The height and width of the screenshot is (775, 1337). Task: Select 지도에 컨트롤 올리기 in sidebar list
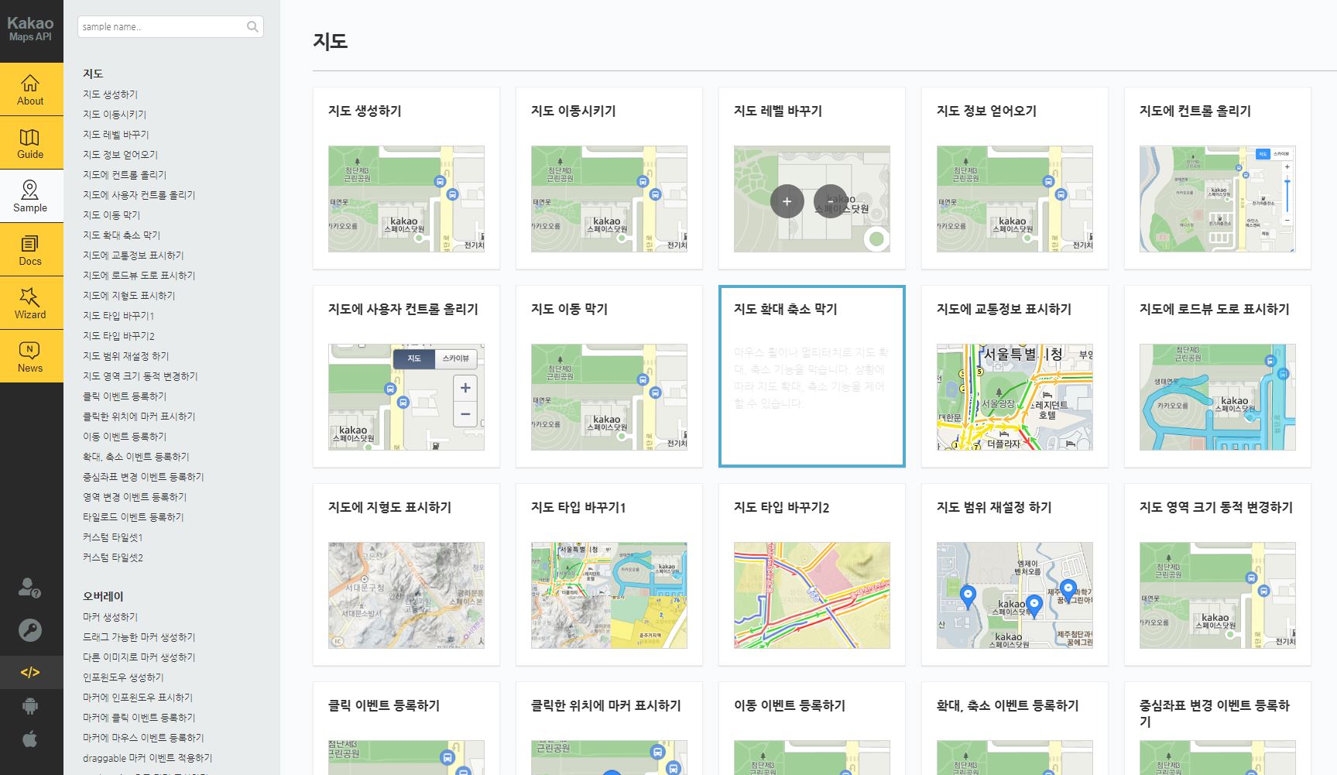125,175
